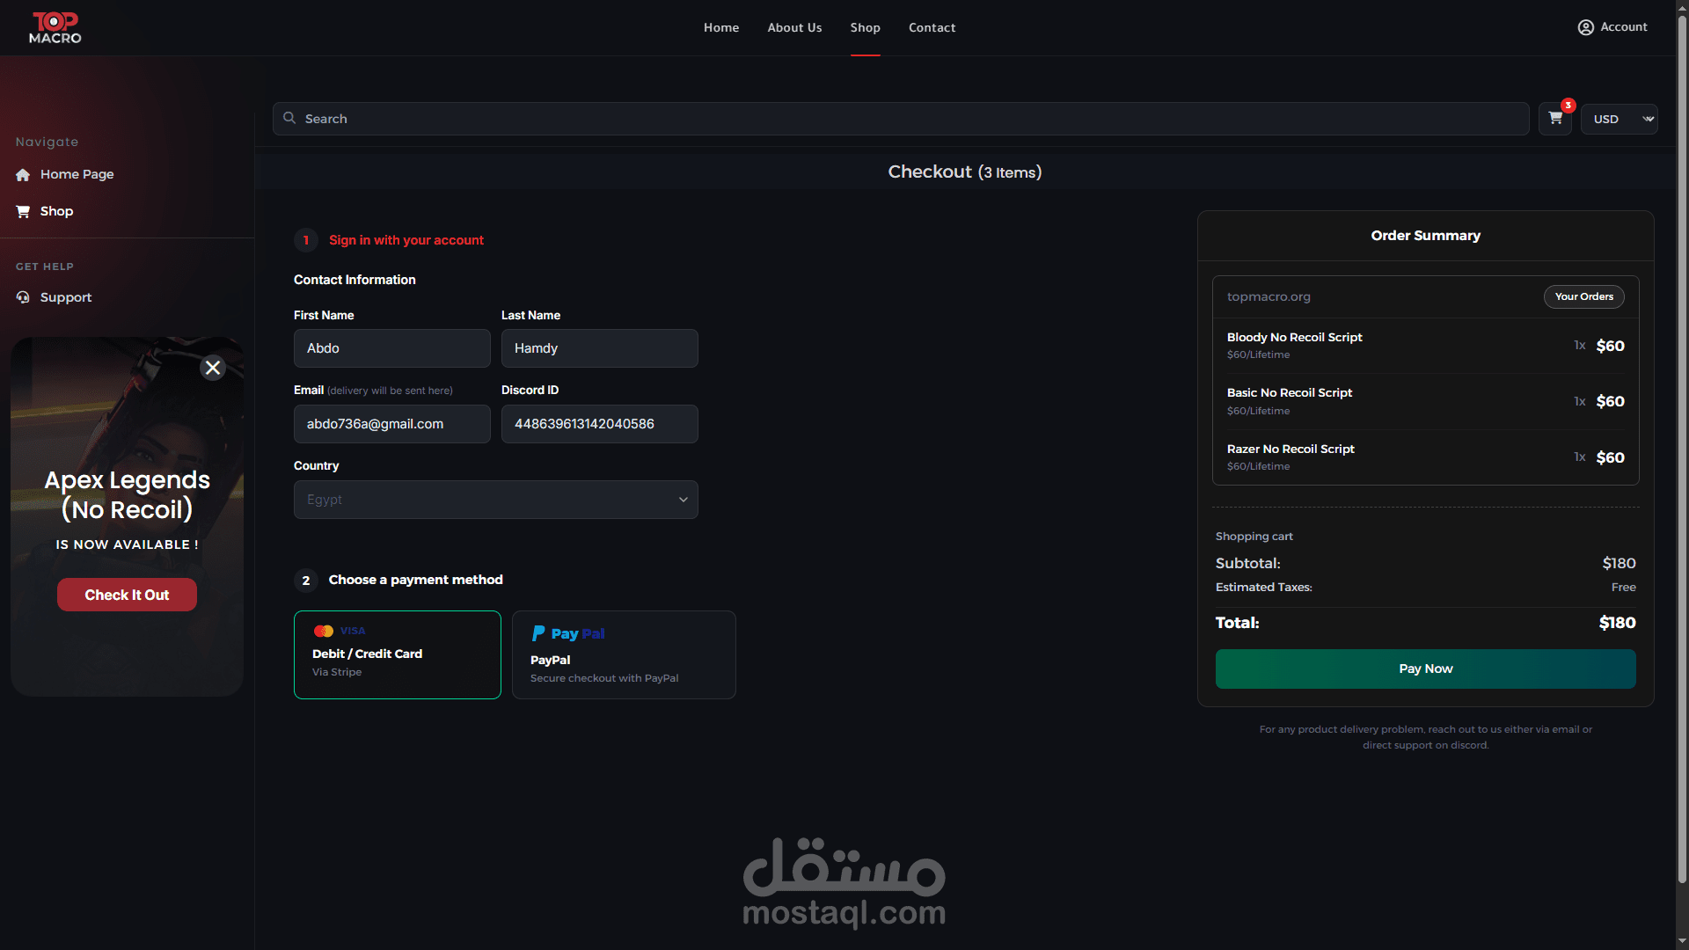Screen dimensions: 1689x950
Task: Click the Pay Now button
Action: (x=1426, y=669)
